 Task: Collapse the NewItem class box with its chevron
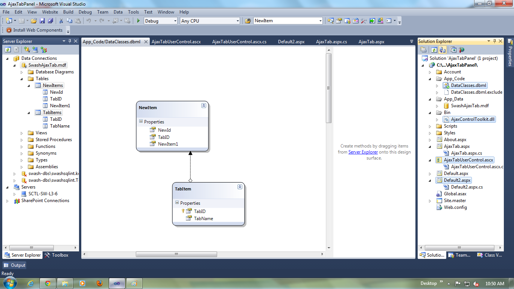[204, 106]
